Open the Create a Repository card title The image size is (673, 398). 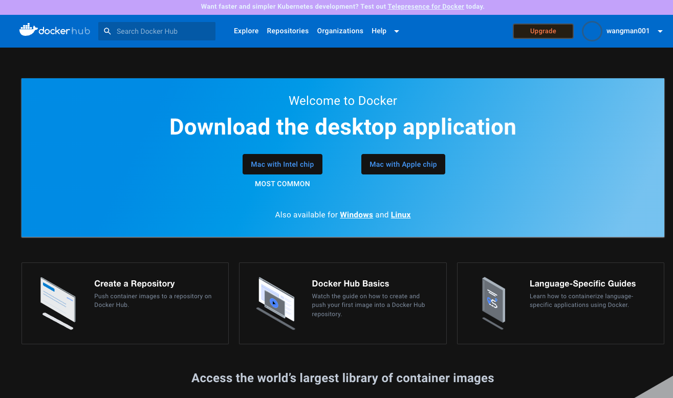tap(135, 283)
